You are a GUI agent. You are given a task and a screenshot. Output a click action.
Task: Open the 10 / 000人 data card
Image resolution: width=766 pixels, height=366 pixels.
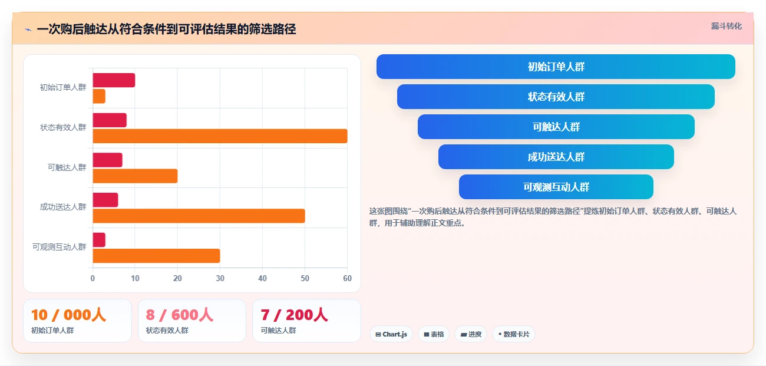pos(77,321)
